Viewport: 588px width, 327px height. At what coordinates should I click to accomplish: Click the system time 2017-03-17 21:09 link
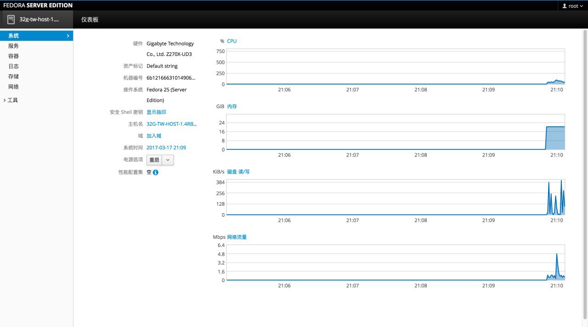click(x=166, y=148)
